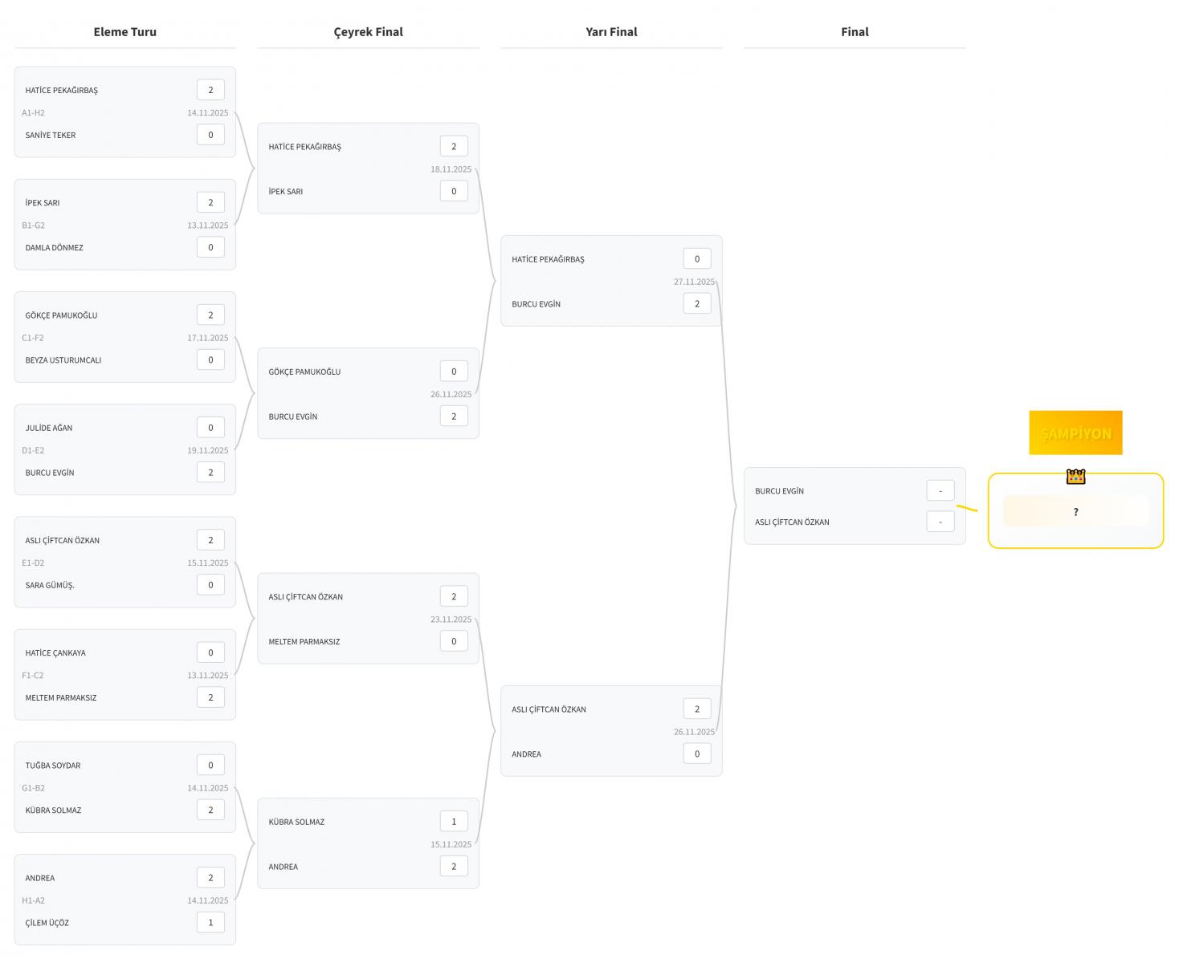Select the Yarı Final column header
Screen dimensions: 1179x963
click(611, 32)
